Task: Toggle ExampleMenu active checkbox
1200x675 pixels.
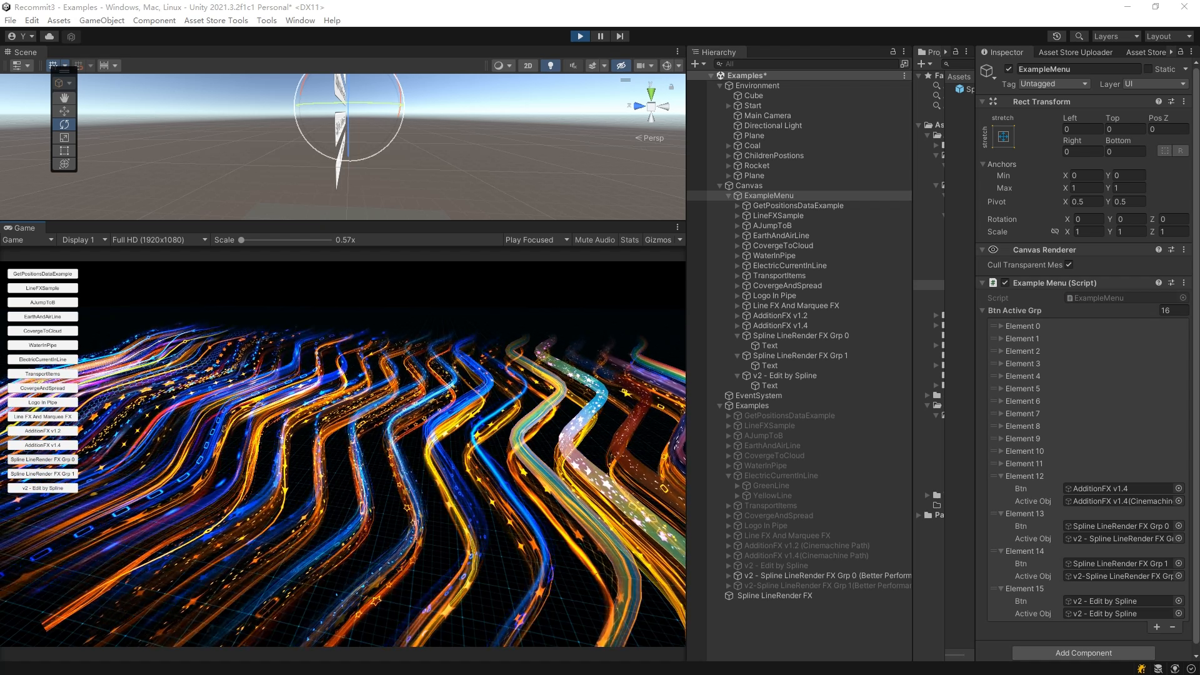Action: [1008, 69]
